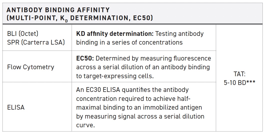
Task: Click the "across a serial dilution of an antibody" line
Action: pos(143,67)
